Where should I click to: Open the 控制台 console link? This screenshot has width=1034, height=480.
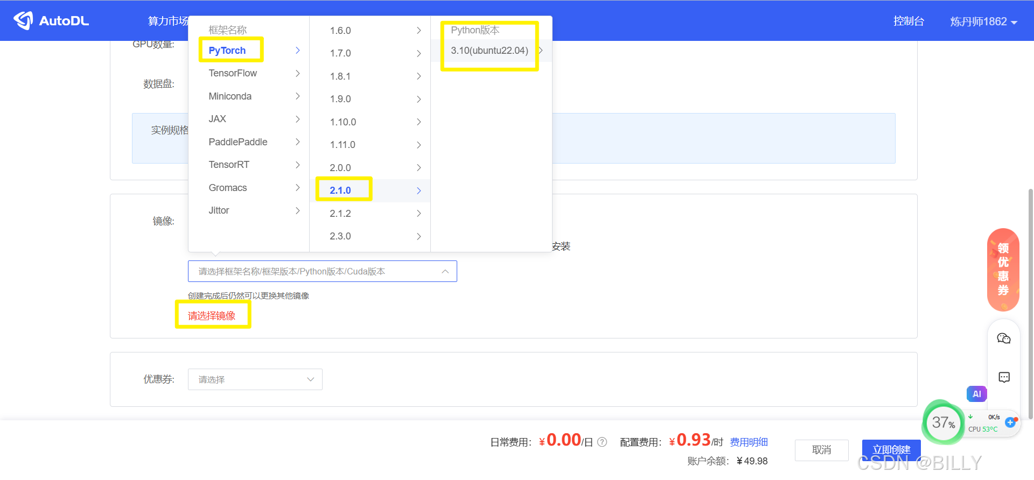(x=909, y=21)
